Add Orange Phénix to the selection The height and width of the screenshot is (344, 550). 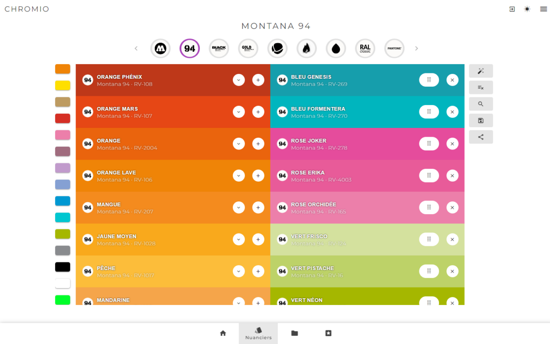tap(258, 80)
